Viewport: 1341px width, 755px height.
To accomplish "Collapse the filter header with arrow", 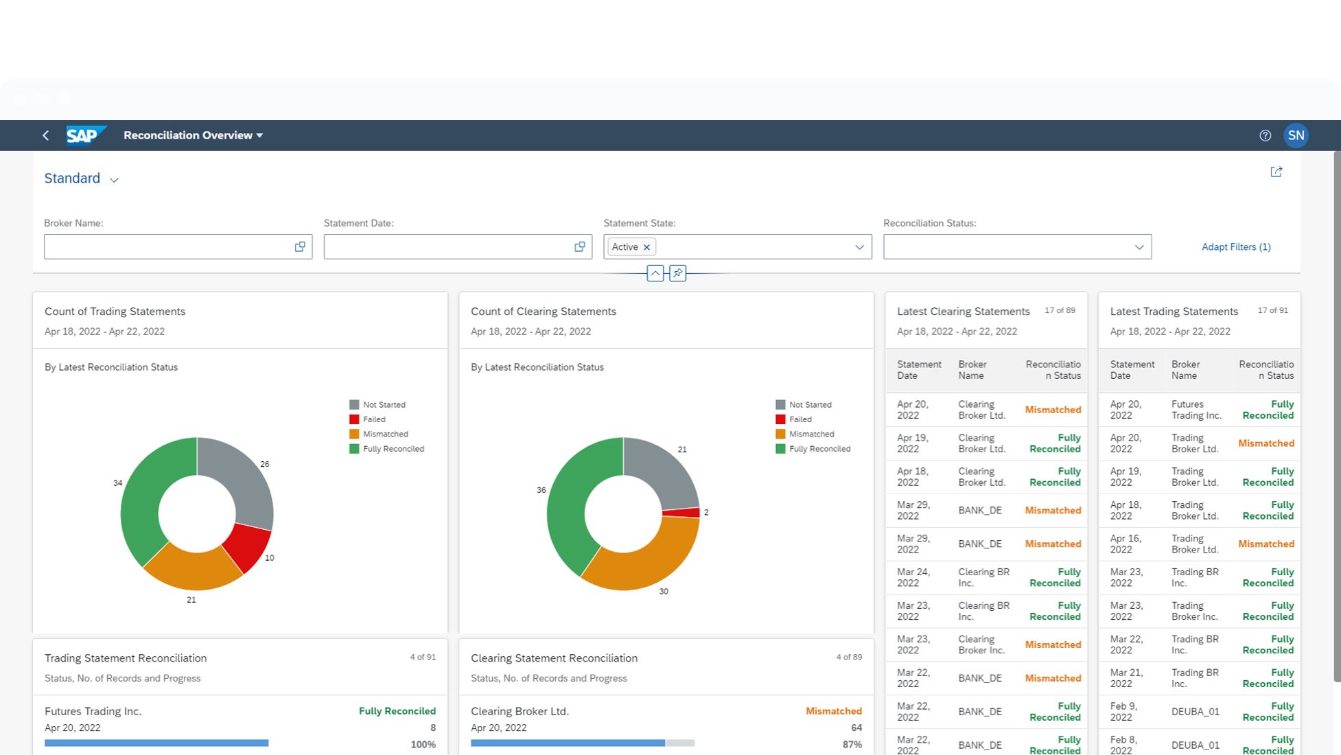I will [x=655, y=273].
